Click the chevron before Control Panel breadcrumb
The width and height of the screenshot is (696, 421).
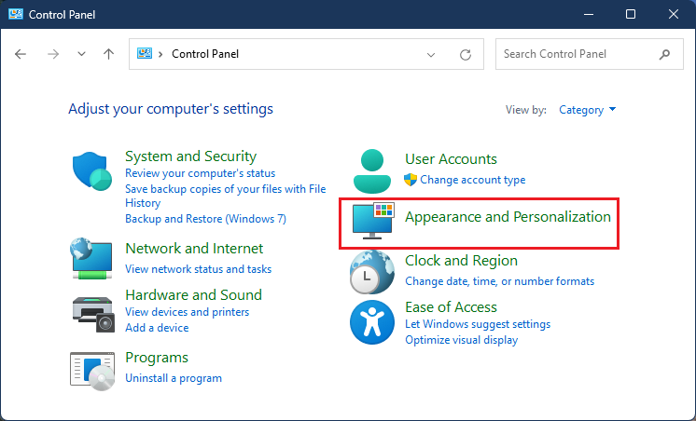[x=160, y=54]
